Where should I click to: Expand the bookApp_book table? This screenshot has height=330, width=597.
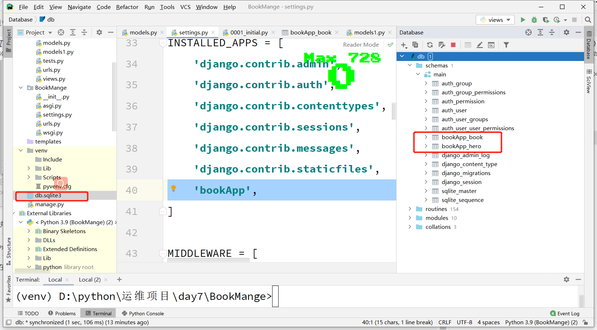[426, 137]
